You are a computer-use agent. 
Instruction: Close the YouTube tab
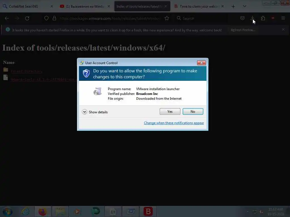point(109,6)
